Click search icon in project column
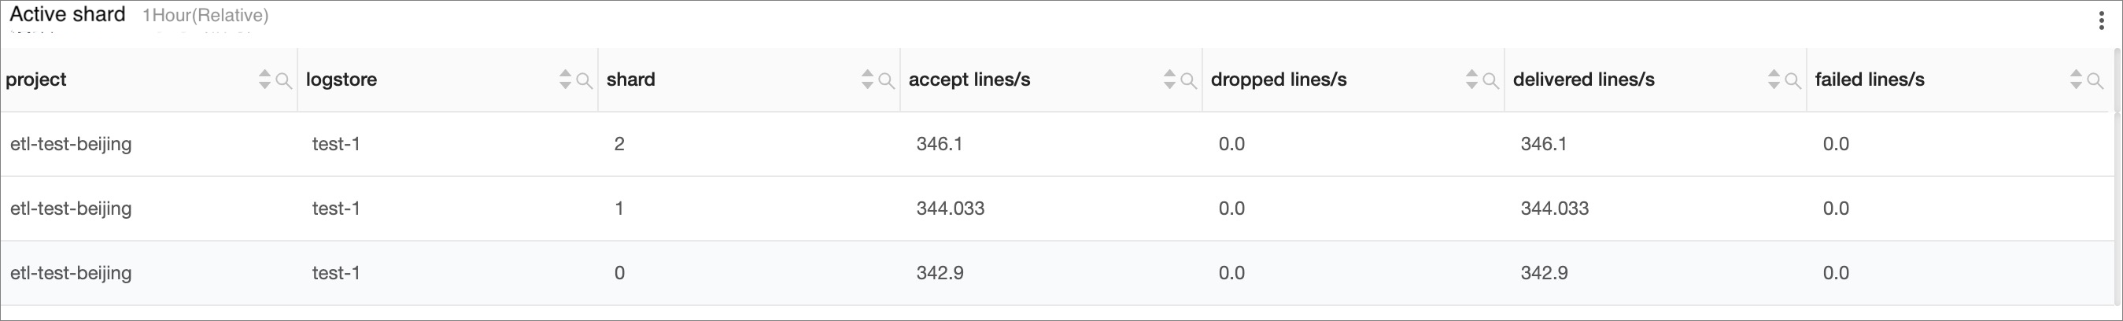This screenshot has width=2123, height=321. coord(282,81)
